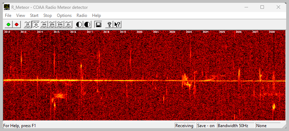Image resolution: width=289 pixels, height=131 pixels.
Task: Open the Help menu
Action: 97,15
